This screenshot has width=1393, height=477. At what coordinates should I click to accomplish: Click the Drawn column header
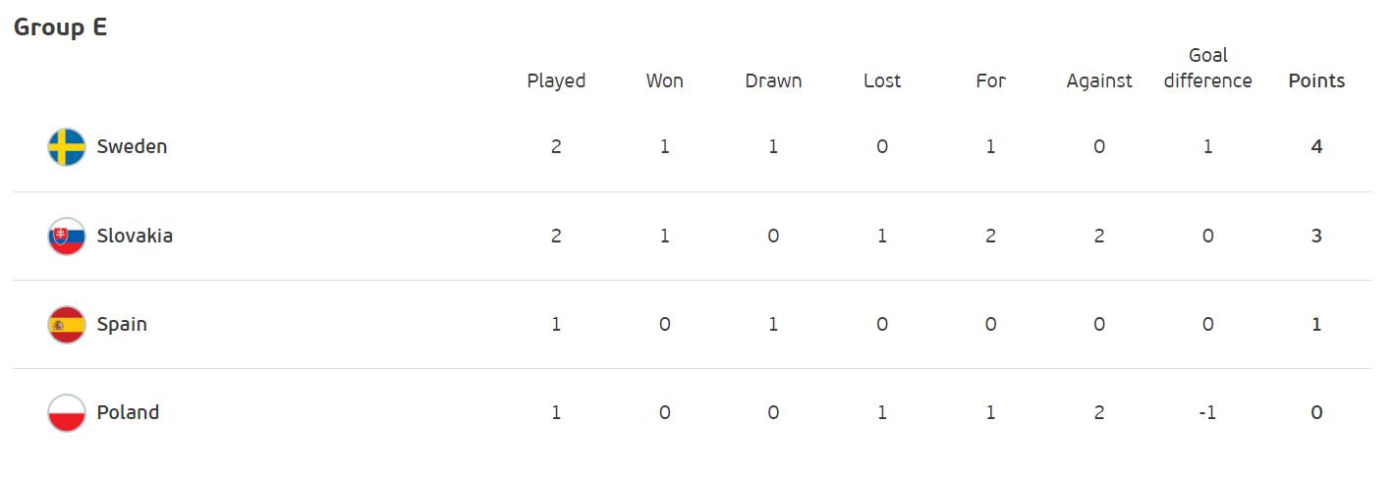pyautogui.click(x=773, y=80)
